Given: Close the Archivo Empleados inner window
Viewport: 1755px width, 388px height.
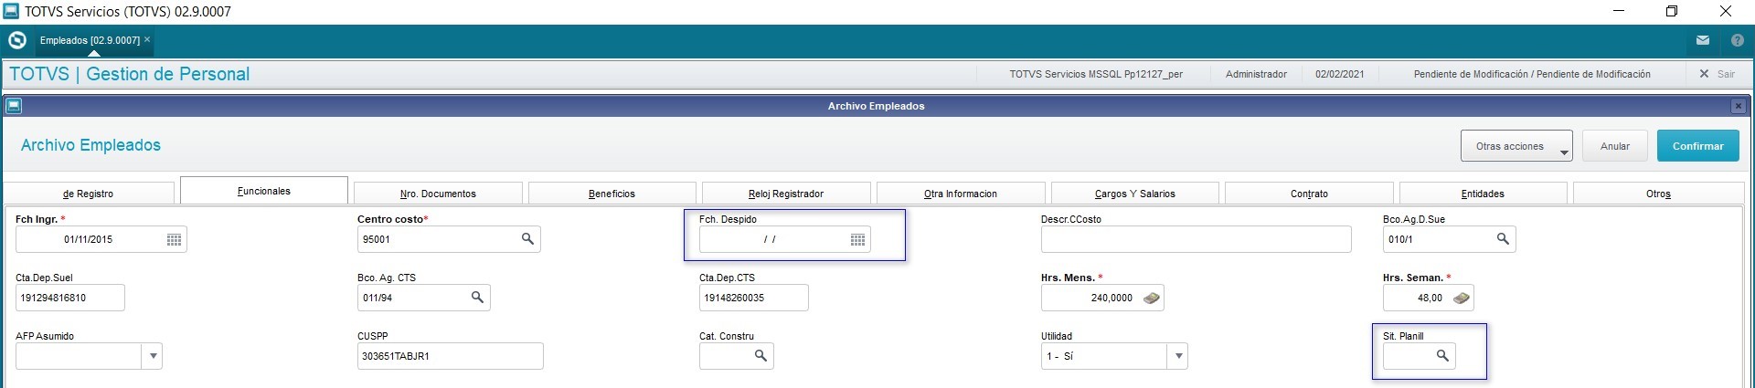Looking at the screenshot, I should (x=1738, y=106).
